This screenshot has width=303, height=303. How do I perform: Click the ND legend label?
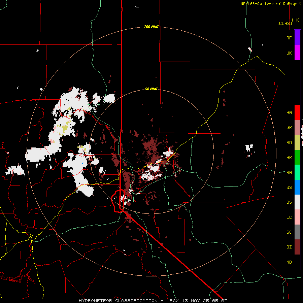[x=289, y=262]
